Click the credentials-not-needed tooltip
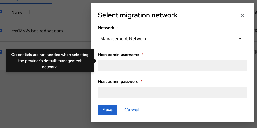The height and width of the screenshot is (128, 257). point(50,61)
